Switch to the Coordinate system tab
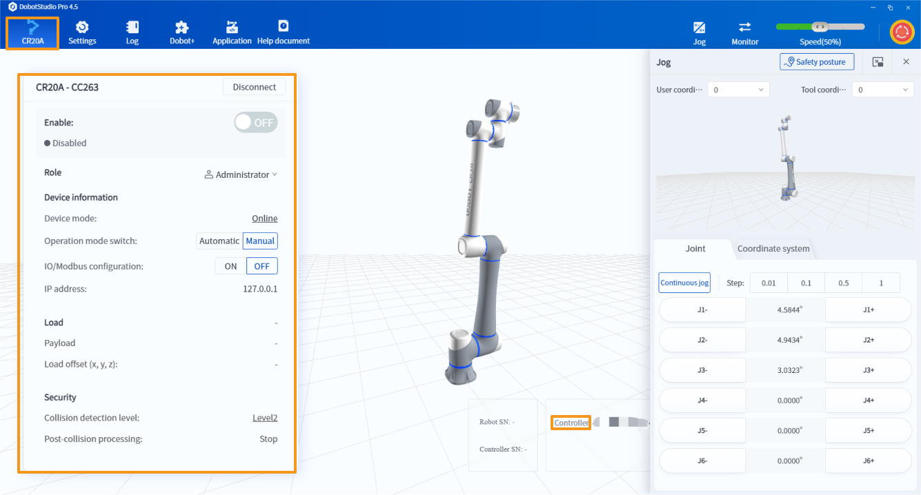Viewport: 921px width, 495px height. (x=773, y=249)
